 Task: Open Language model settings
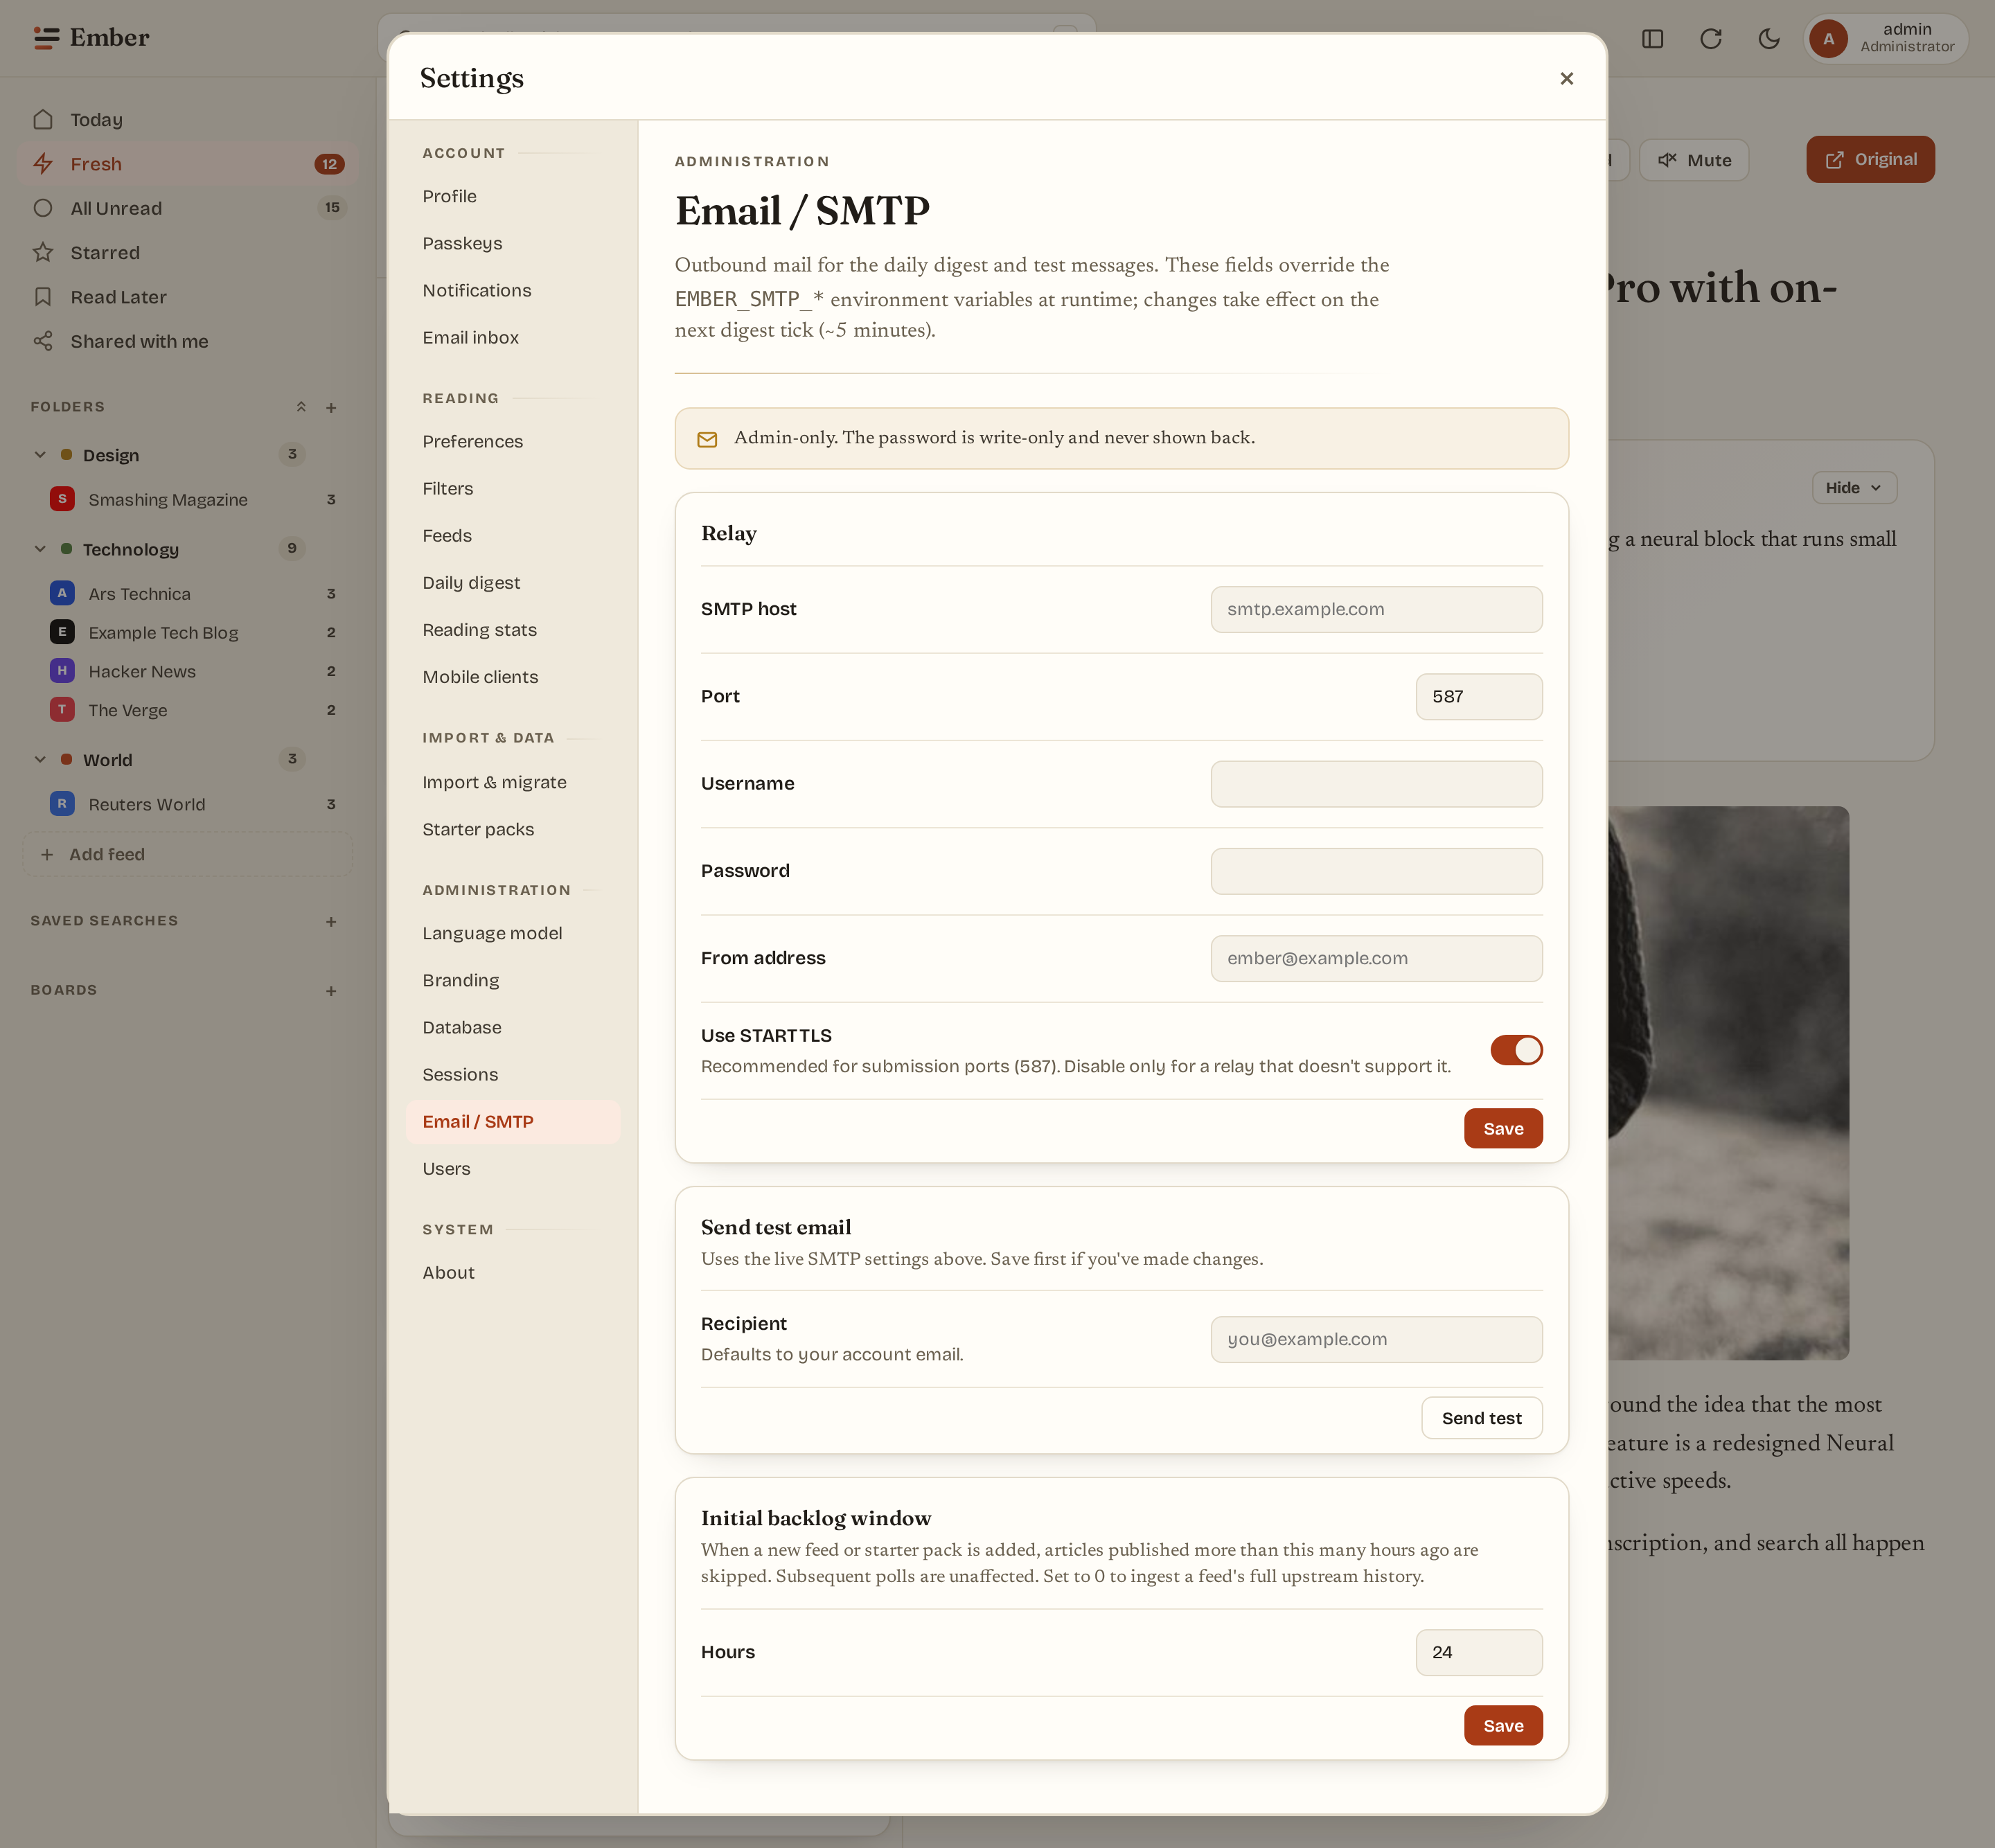512,933
